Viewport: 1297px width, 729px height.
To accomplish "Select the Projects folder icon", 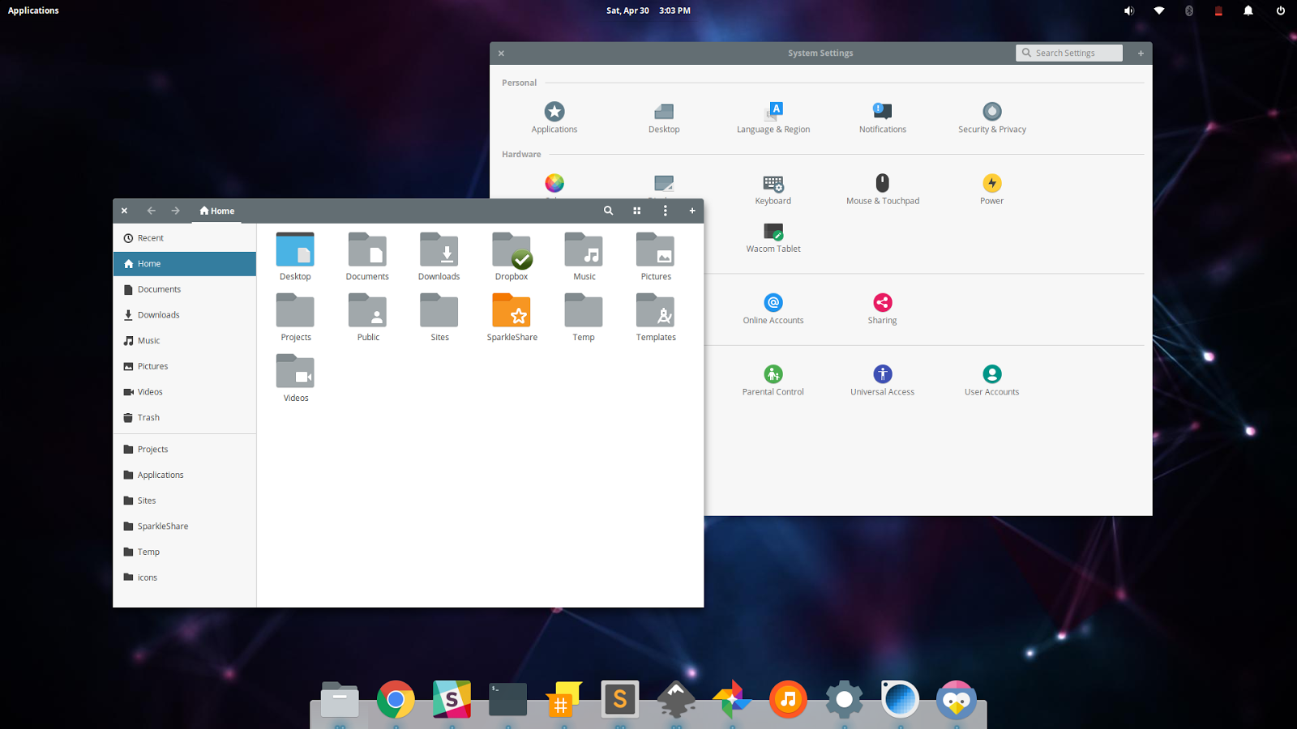I will pos(295,311).
